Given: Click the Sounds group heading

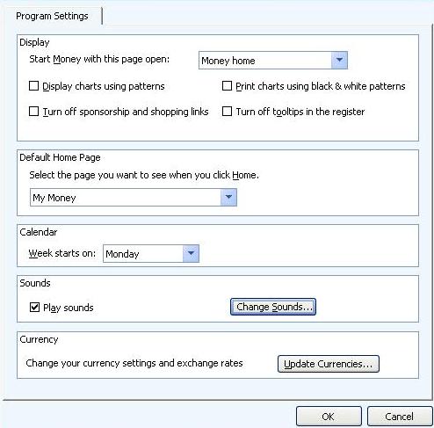Looking at the screenshot, I should (35, 283).
